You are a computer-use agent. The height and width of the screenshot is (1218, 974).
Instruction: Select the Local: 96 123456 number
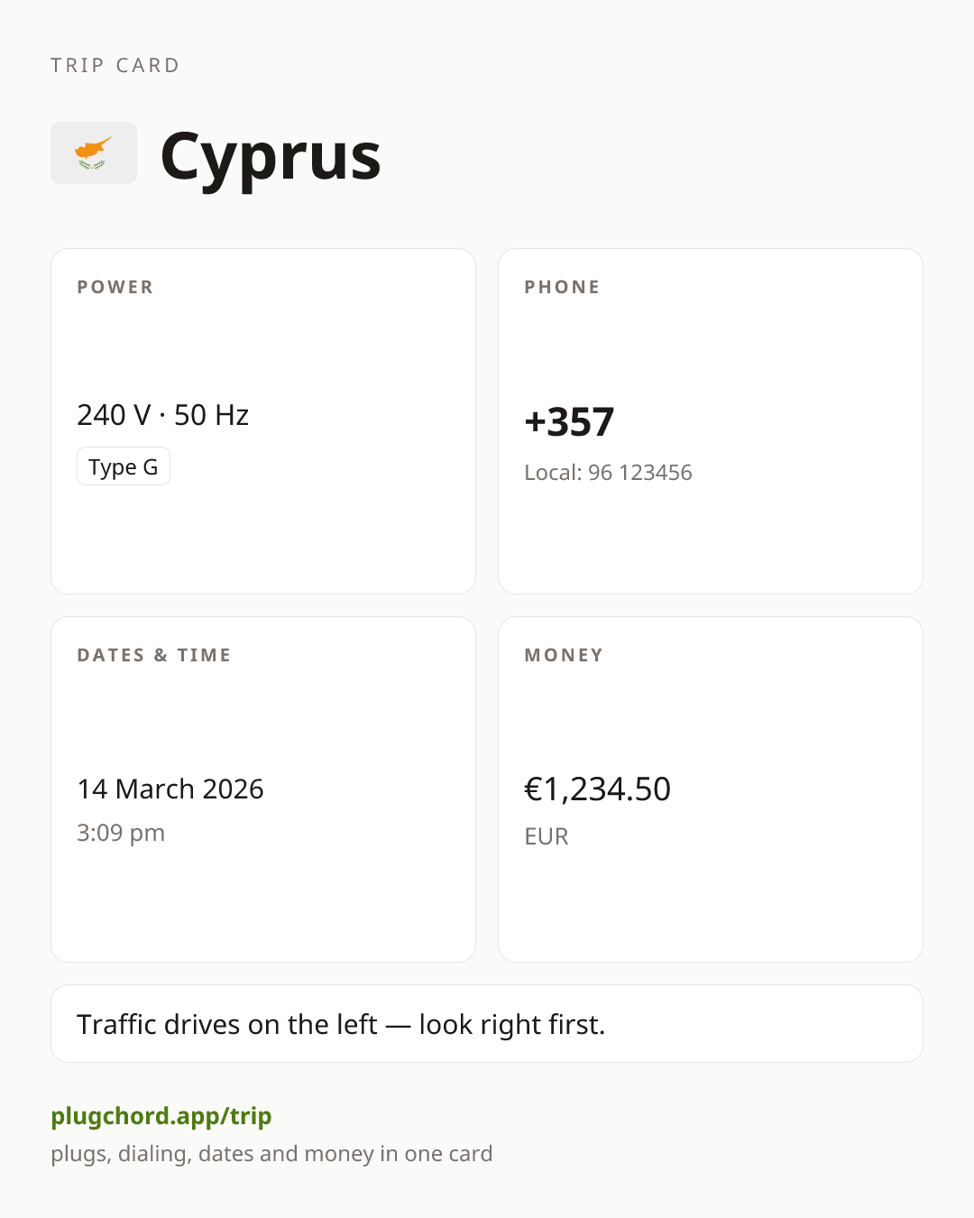point(609,473)
